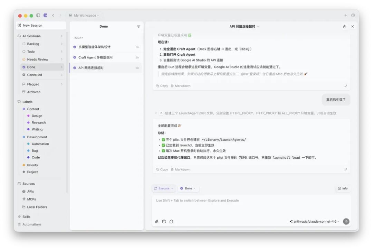373x250 pixels.
Task: Click the working folder icon beside the database icon
Action: (x=171, y=221)
